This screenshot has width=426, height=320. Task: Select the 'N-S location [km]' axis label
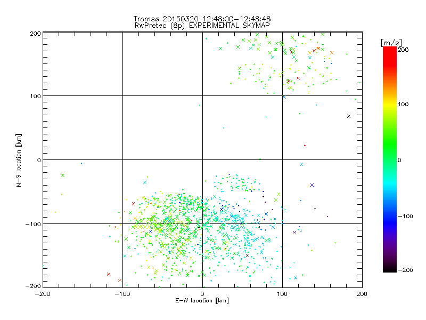click(19, 160)
